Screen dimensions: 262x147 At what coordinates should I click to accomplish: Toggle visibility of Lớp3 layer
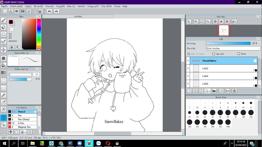click(x=188, y=84)
